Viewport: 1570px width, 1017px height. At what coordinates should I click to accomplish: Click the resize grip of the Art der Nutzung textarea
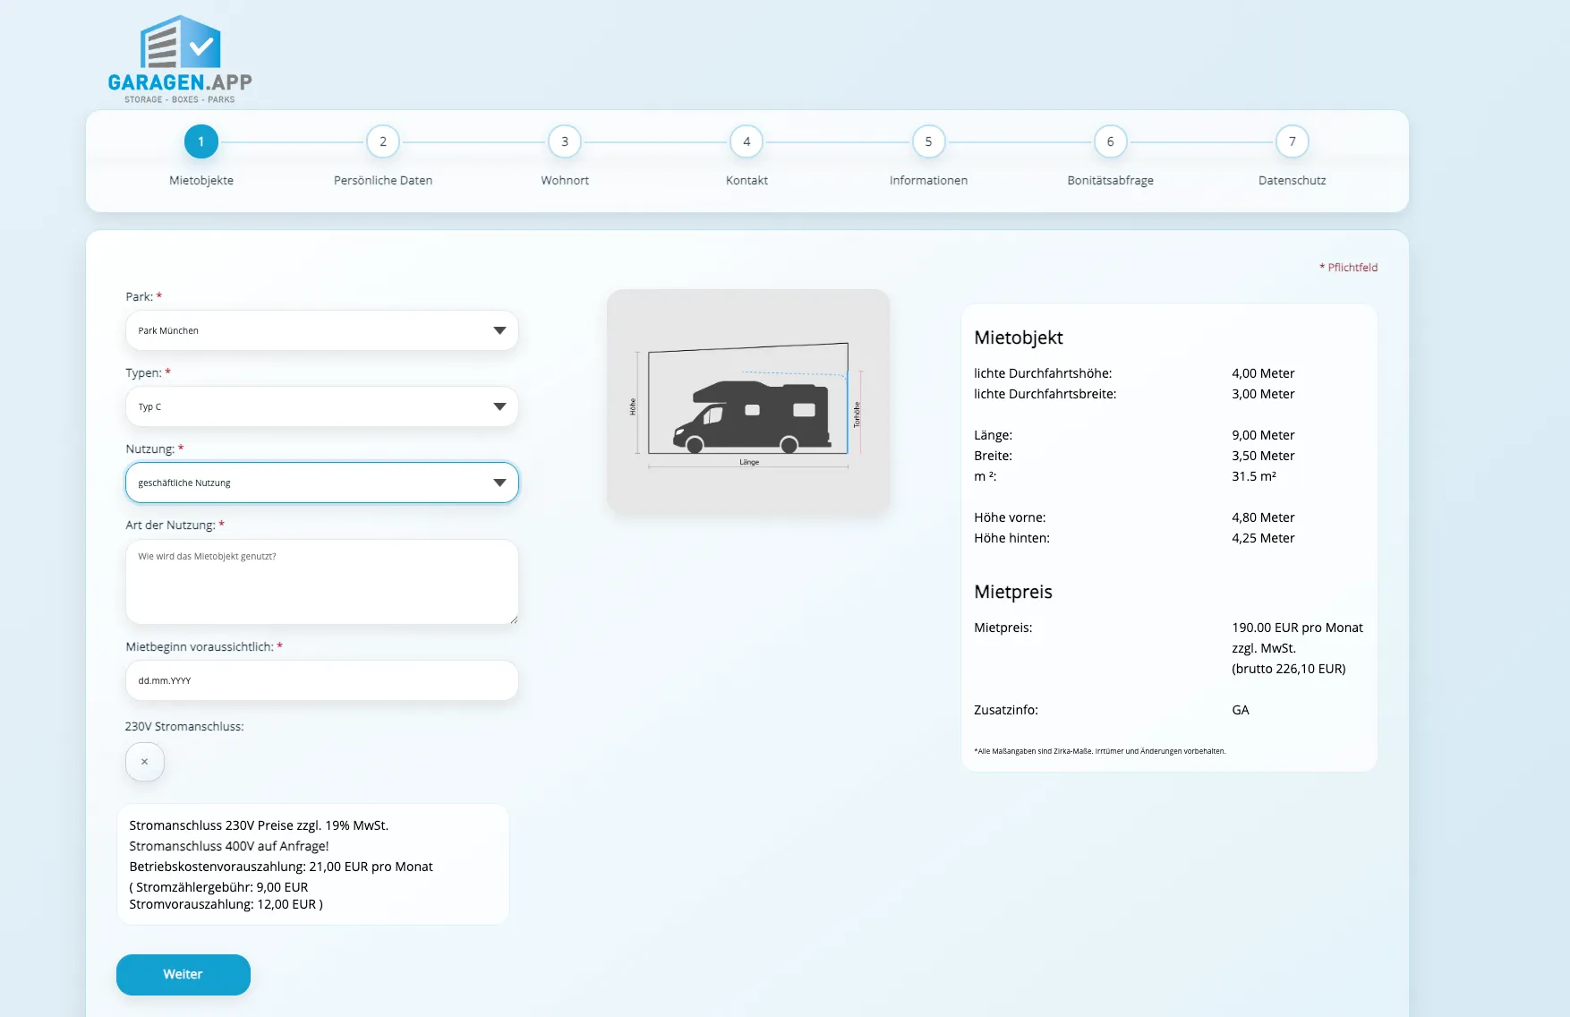point(514,620)
